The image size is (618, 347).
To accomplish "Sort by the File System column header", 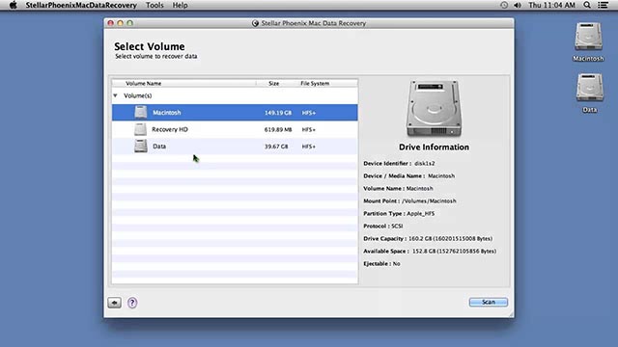I will (x=315, y=84).
